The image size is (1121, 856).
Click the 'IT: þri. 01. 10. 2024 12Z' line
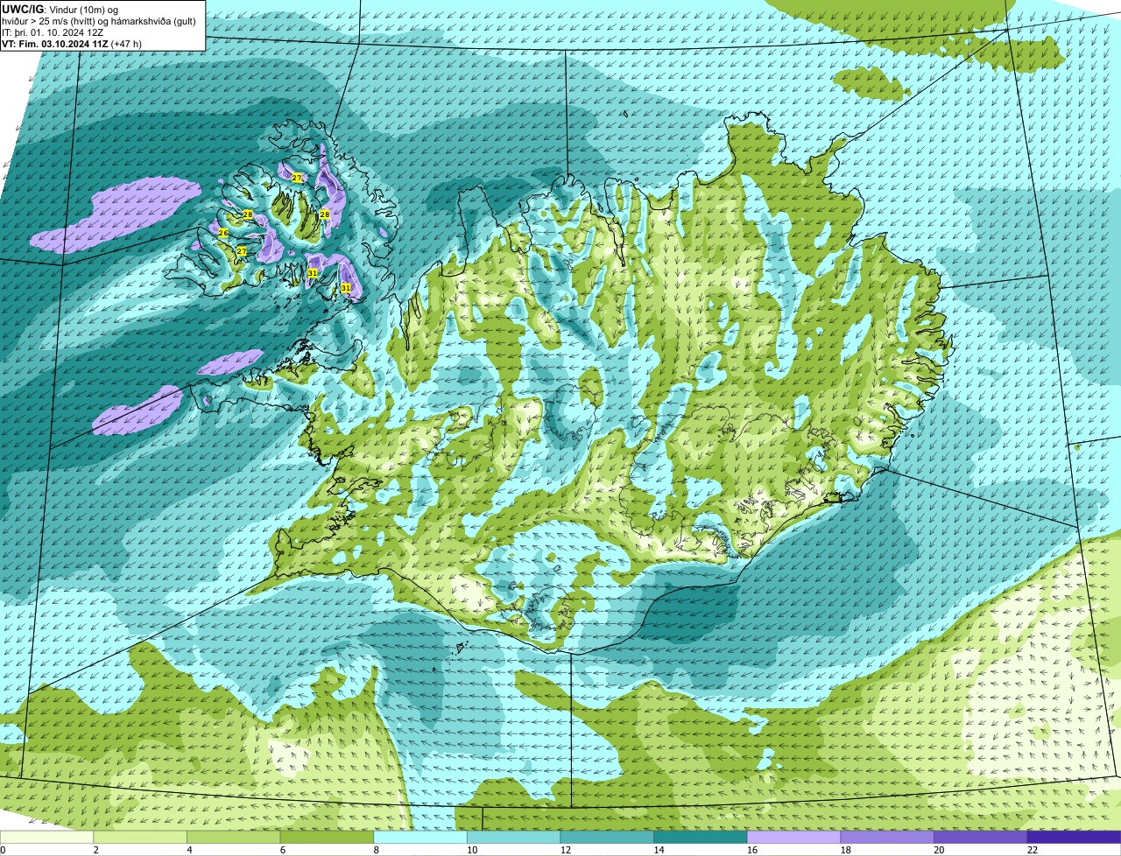coord(53,32)
